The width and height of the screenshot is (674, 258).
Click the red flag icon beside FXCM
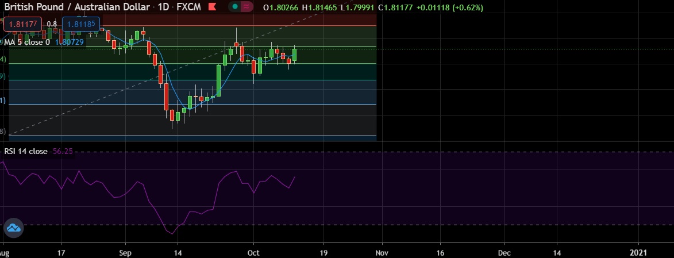click(212, 7)
